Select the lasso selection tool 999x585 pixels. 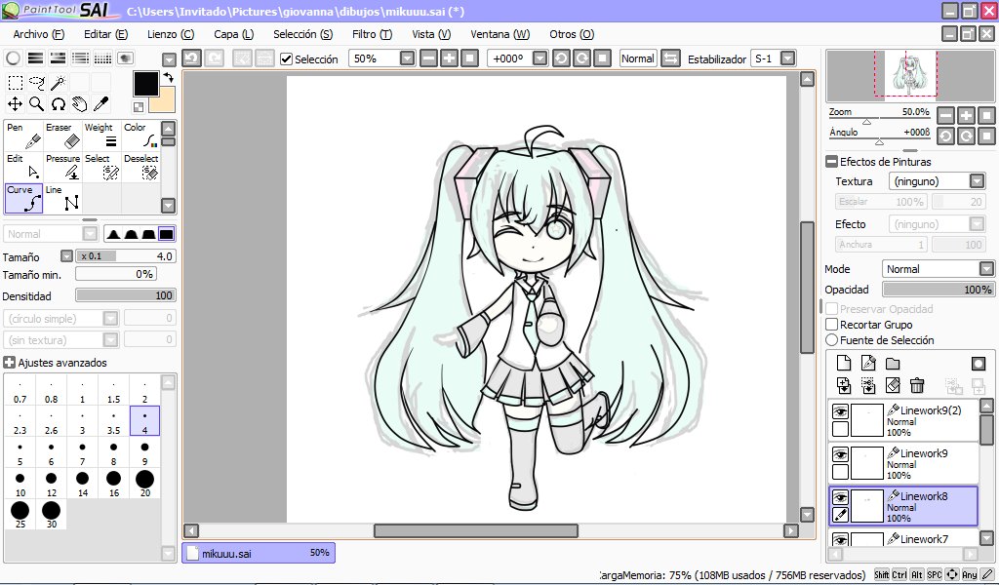coord(37,83)
